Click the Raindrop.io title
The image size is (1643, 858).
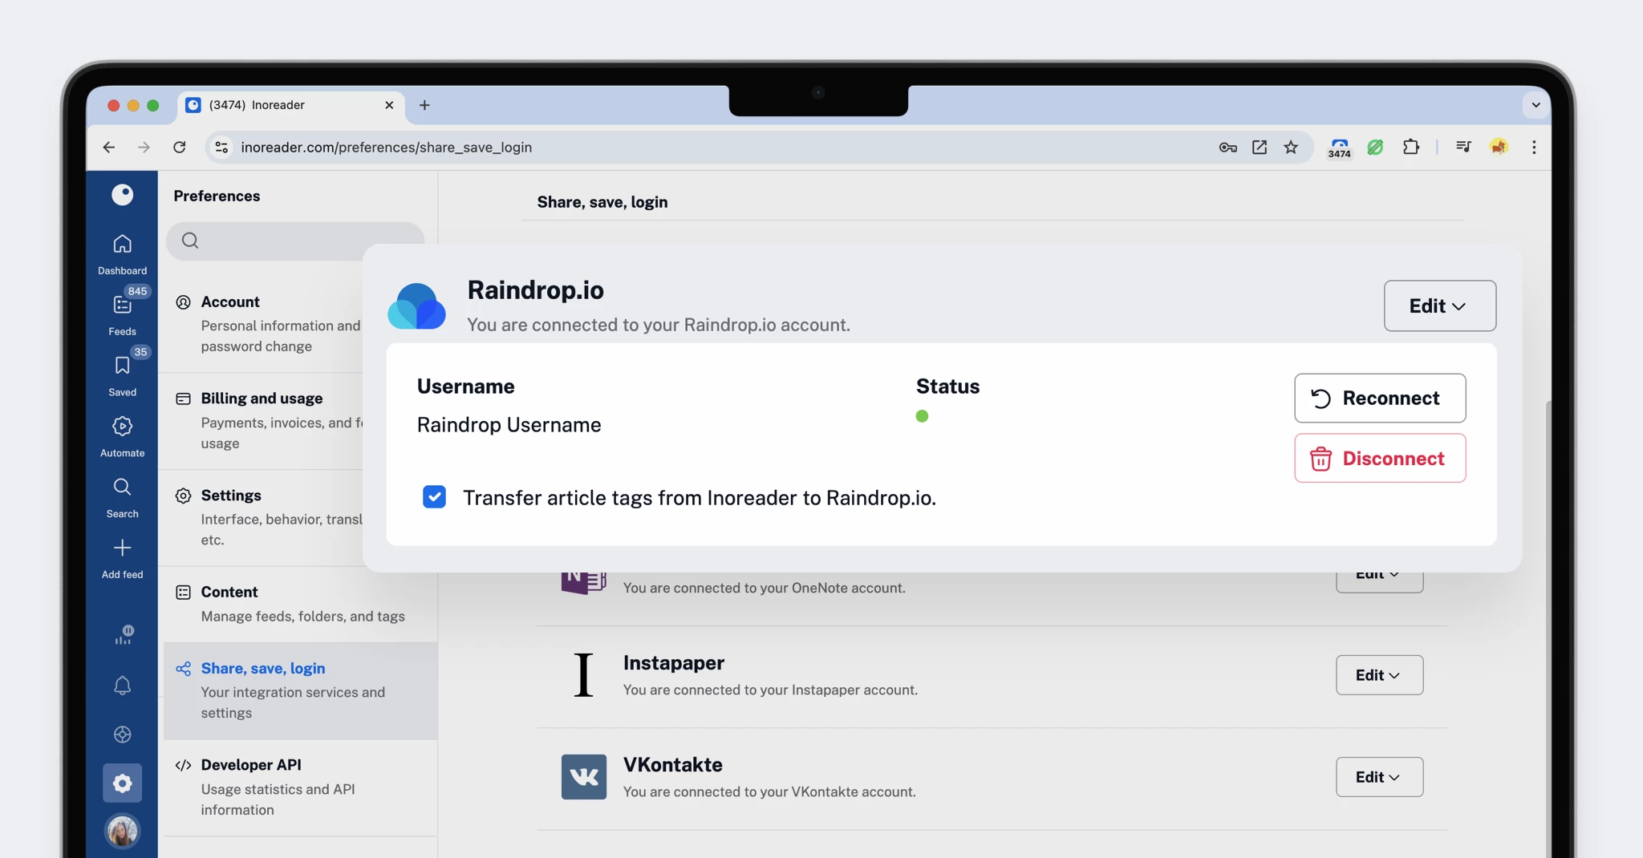[535, 289]
